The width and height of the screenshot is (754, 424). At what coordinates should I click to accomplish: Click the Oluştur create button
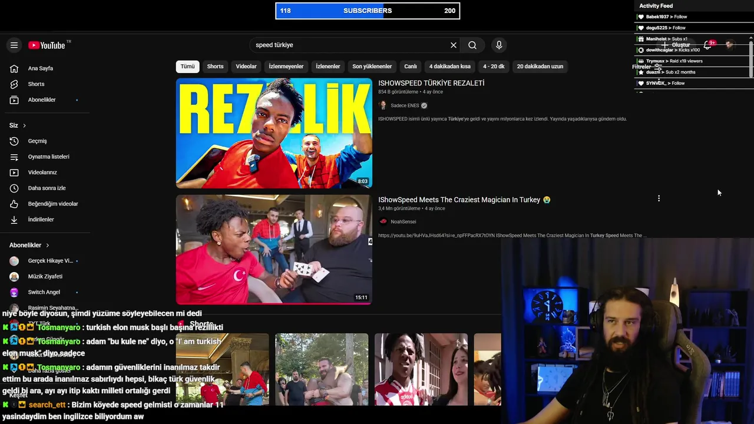(x=676, y=45)
